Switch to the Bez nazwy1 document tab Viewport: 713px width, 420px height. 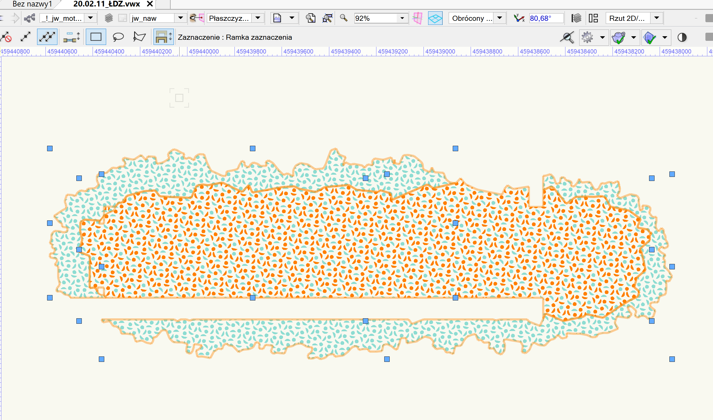tap(32, 4)
